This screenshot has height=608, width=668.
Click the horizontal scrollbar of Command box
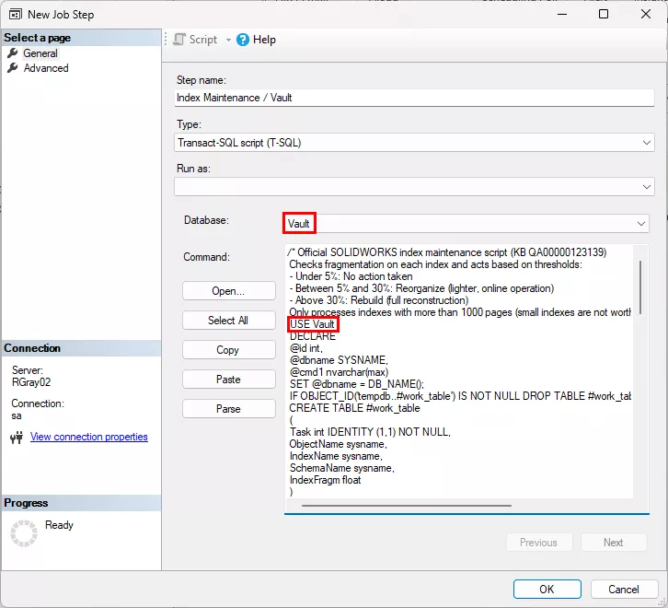pos(407,506)
